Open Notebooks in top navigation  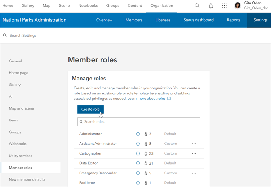click(88, 6)
